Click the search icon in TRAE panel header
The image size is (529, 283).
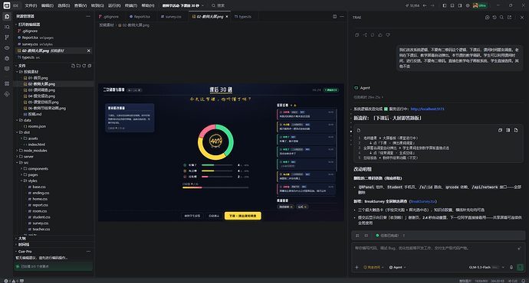coord(501,17)
